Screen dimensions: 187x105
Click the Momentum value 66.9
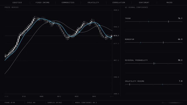[180, 39]
